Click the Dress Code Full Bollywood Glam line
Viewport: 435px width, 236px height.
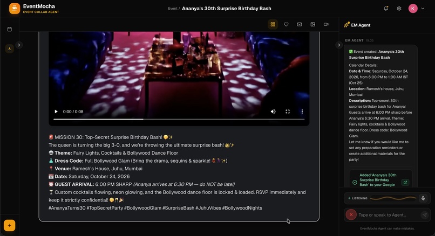(x=138, y=161)
